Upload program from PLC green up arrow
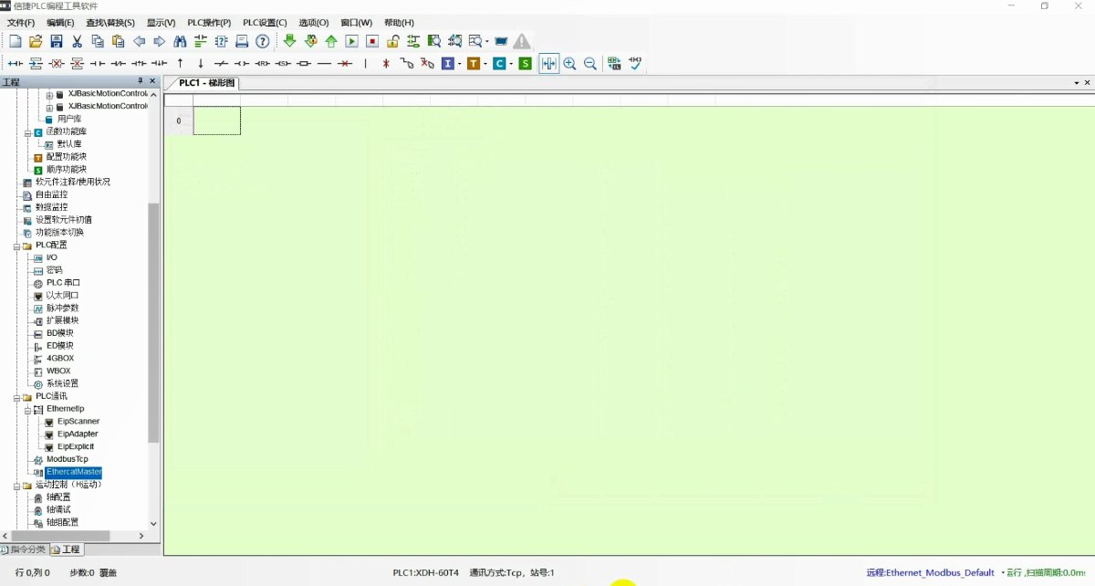The image size is (1095, 586). (331, 41)
